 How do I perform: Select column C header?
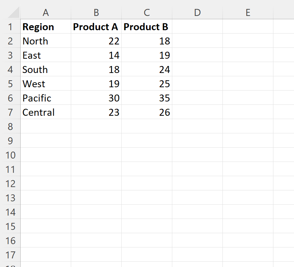(x=147, y=13)
